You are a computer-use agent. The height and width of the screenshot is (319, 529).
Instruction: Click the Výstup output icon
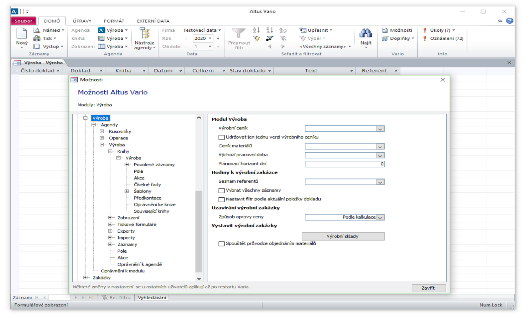pyautogui.click(x=37, y=46)
